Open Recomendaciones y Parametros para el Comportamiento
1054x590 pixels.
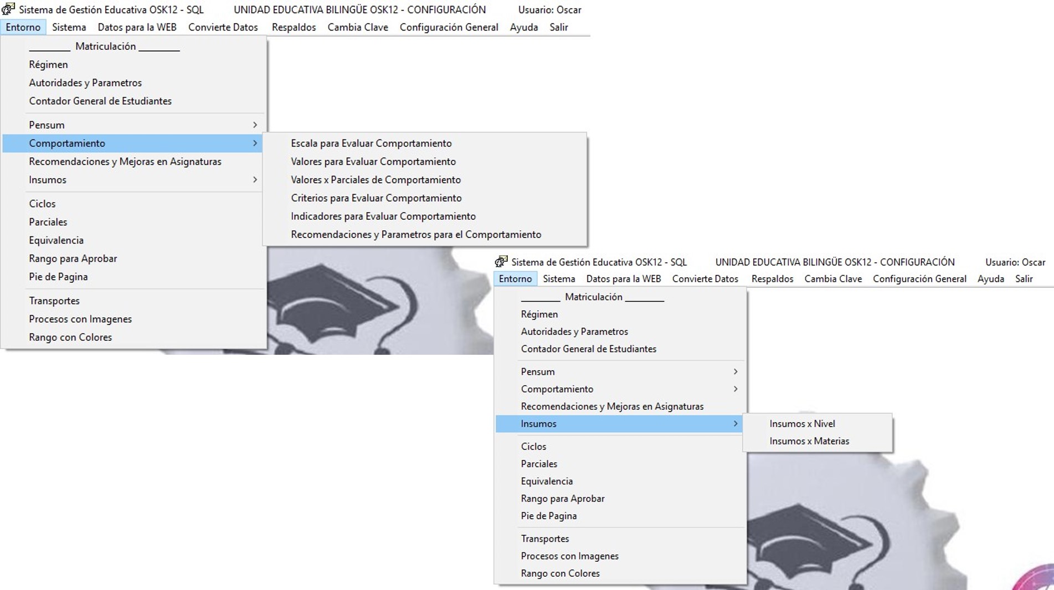coord(416,235)
